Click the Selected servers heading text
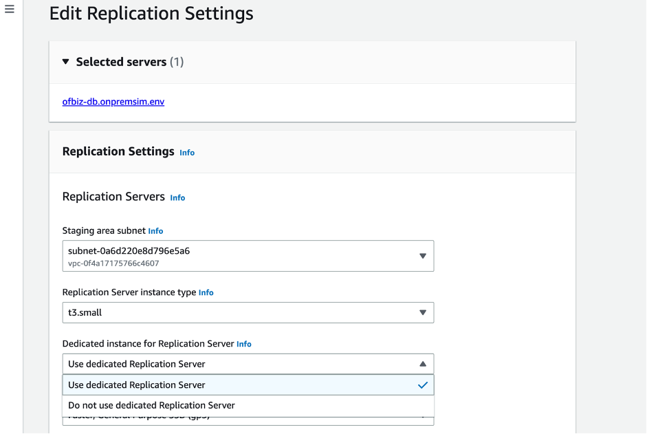 click(x=121, y=62)
